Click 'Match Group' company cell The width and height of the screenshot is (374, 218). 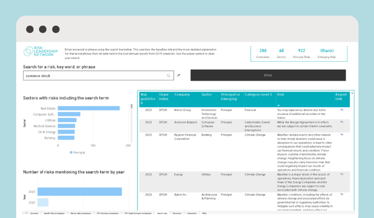pyautogui.click(x=183, y=110)
